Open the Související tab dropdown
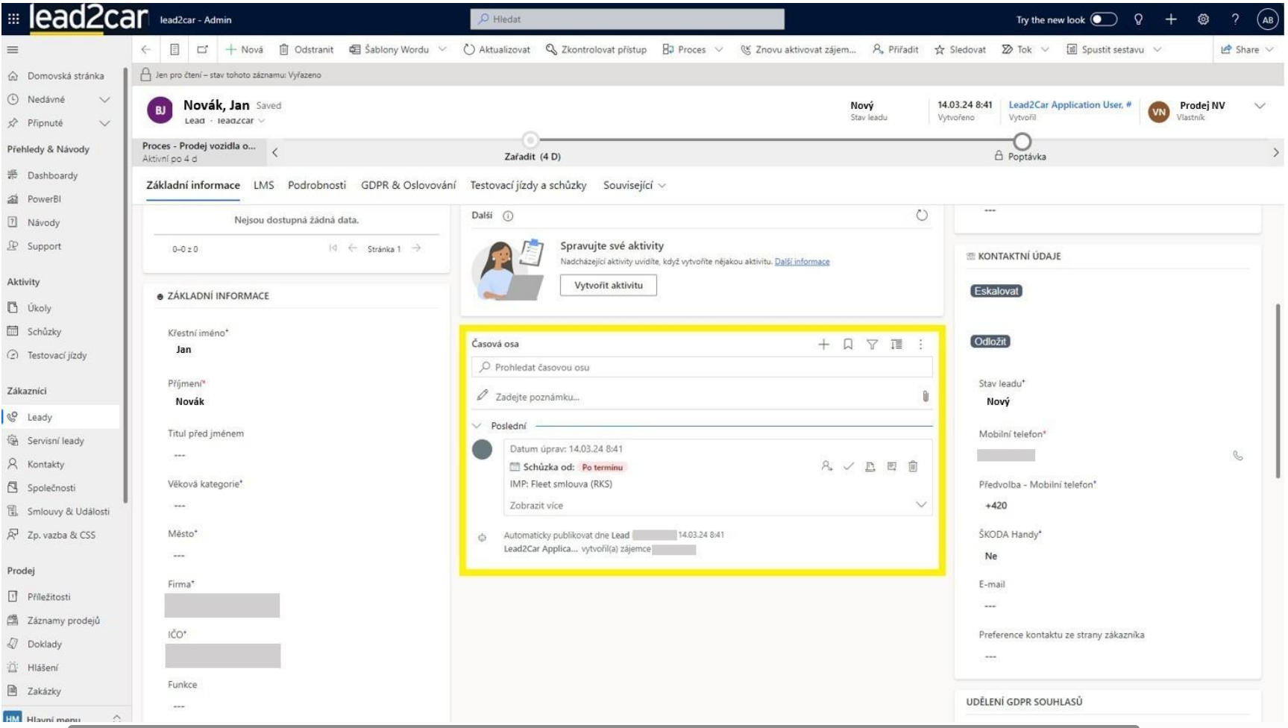The image size is (1288, 728). tap(634, 185)
